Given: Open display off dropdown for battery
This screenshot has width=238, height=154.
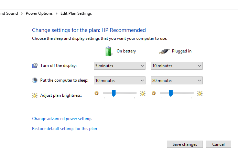Looking at the screenshot, I should pos(119,66).
